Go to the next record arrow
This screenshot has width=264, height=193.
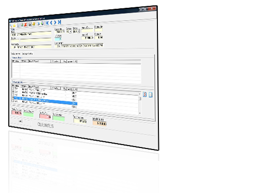55,22
